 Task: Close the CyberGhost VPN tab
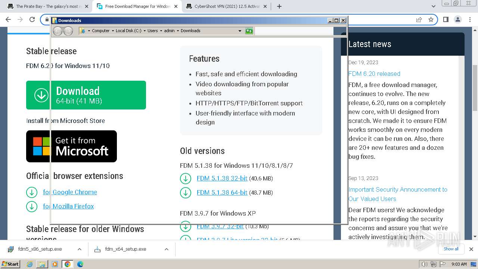(x=265, y=6)
